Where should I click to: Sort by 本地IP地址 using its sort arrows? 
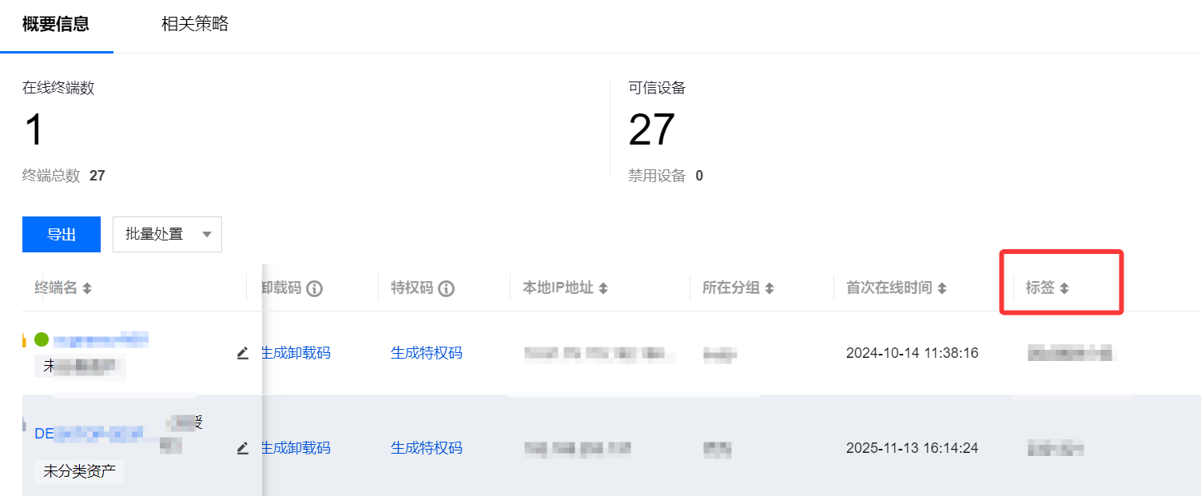tap(603, 288)
